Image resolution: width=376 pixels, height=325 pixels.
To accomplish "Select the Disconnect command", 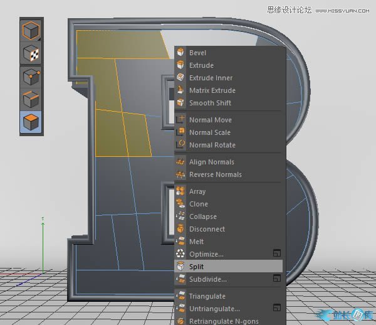I will pyautogui.click(x=207, y=229).
